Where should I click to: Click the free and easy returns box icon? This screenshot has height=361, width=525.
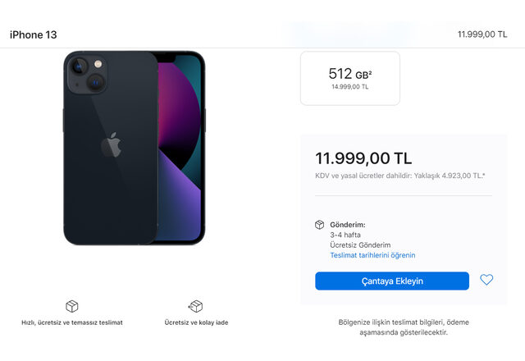pos(195,306)
